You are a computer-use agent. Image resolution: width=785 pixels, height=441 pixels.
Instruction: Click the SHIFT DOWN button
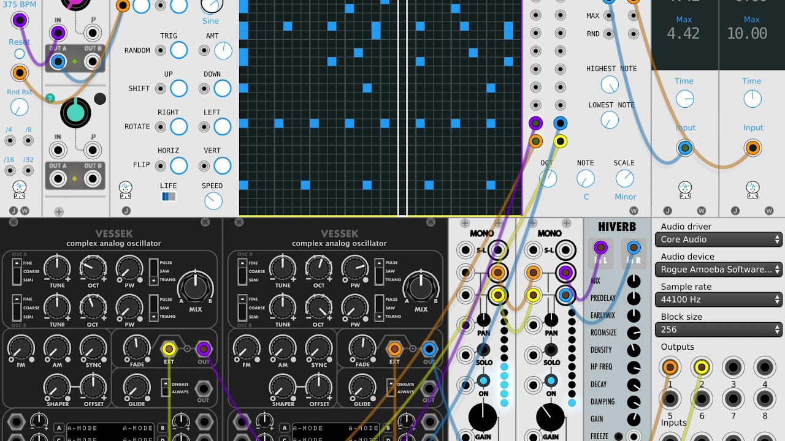pos(222,88)
